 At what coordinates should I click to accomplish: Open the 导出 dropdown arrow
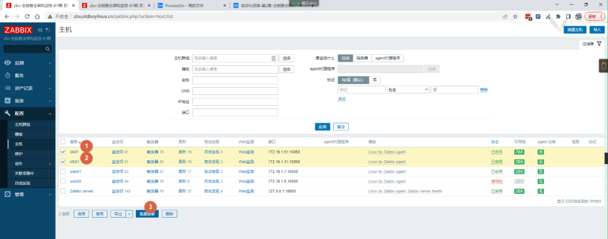(x=129, y=214)
